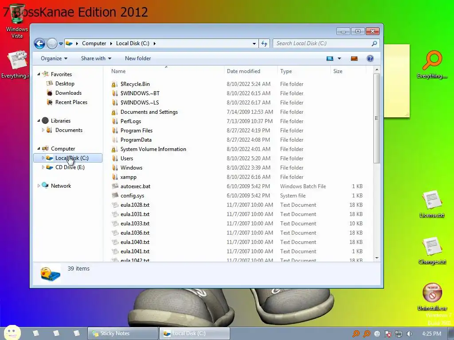Viewport: 454px width, 340px height.
Task: Select the Users folder icon
Action: pyautogui.click(x=114, y=158)
